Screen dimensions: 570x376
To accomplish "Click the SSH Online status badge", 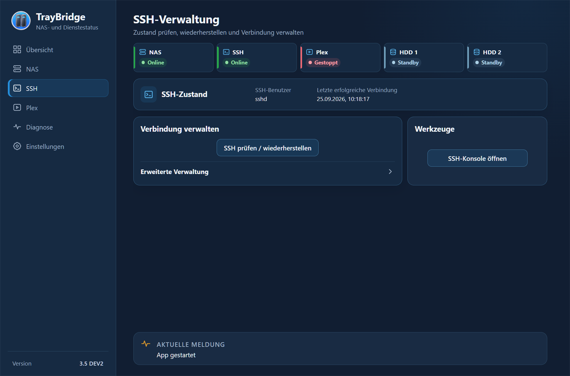I will (236, 62).
